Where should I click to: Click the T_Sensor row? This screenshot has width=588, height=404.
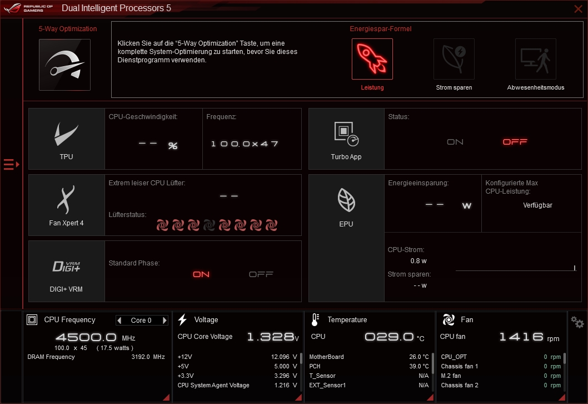[369, 376]
